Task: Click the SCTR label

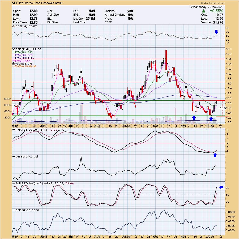Action: (109, 22)
